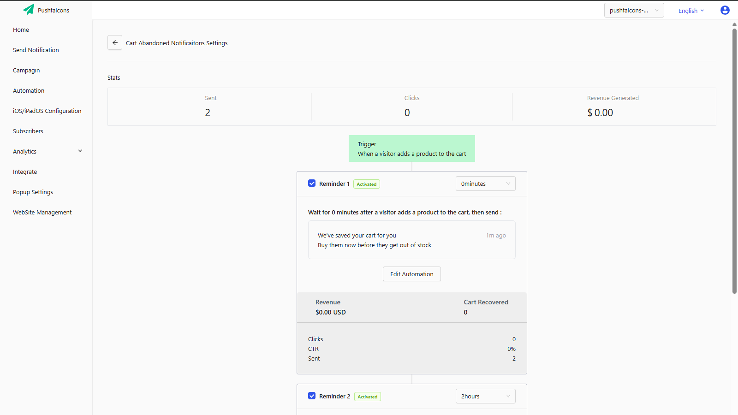Open the pushfalcons site selector dropdown
The height and width of the screenshot is (415, 738).
633,10
